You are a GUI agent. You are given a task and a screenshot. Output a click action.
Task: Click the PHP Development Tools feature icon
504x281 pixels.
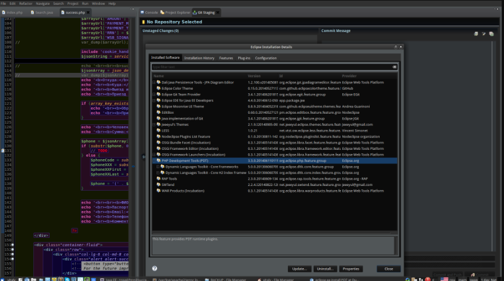pos(158,160)
